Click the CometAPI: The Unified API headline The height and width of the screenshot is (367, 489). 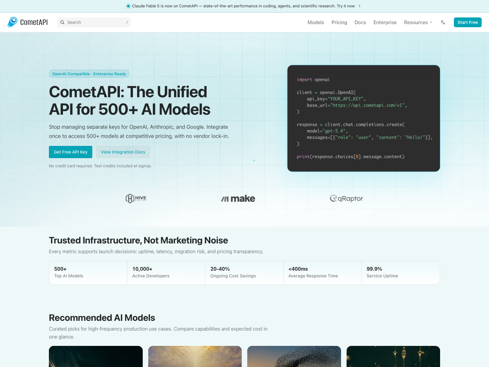tap(130, 101)
